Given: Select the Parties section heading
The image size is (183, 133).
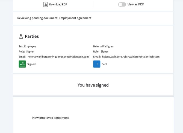Looking at the screenshot, I should click(32, 36).
